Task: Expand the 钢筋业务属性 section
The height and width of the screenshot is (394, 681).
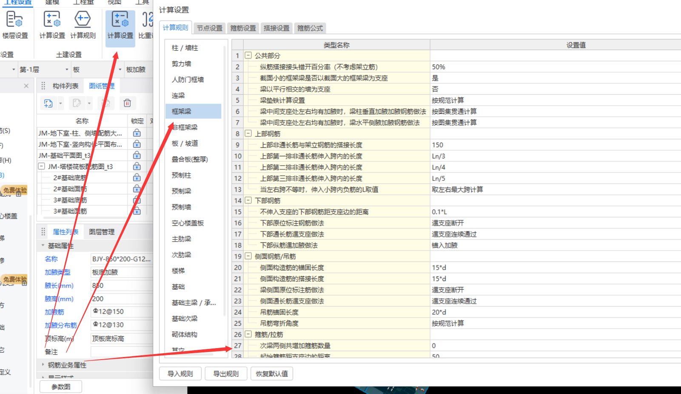Action: pyautogui.click(x=43, y=365)
